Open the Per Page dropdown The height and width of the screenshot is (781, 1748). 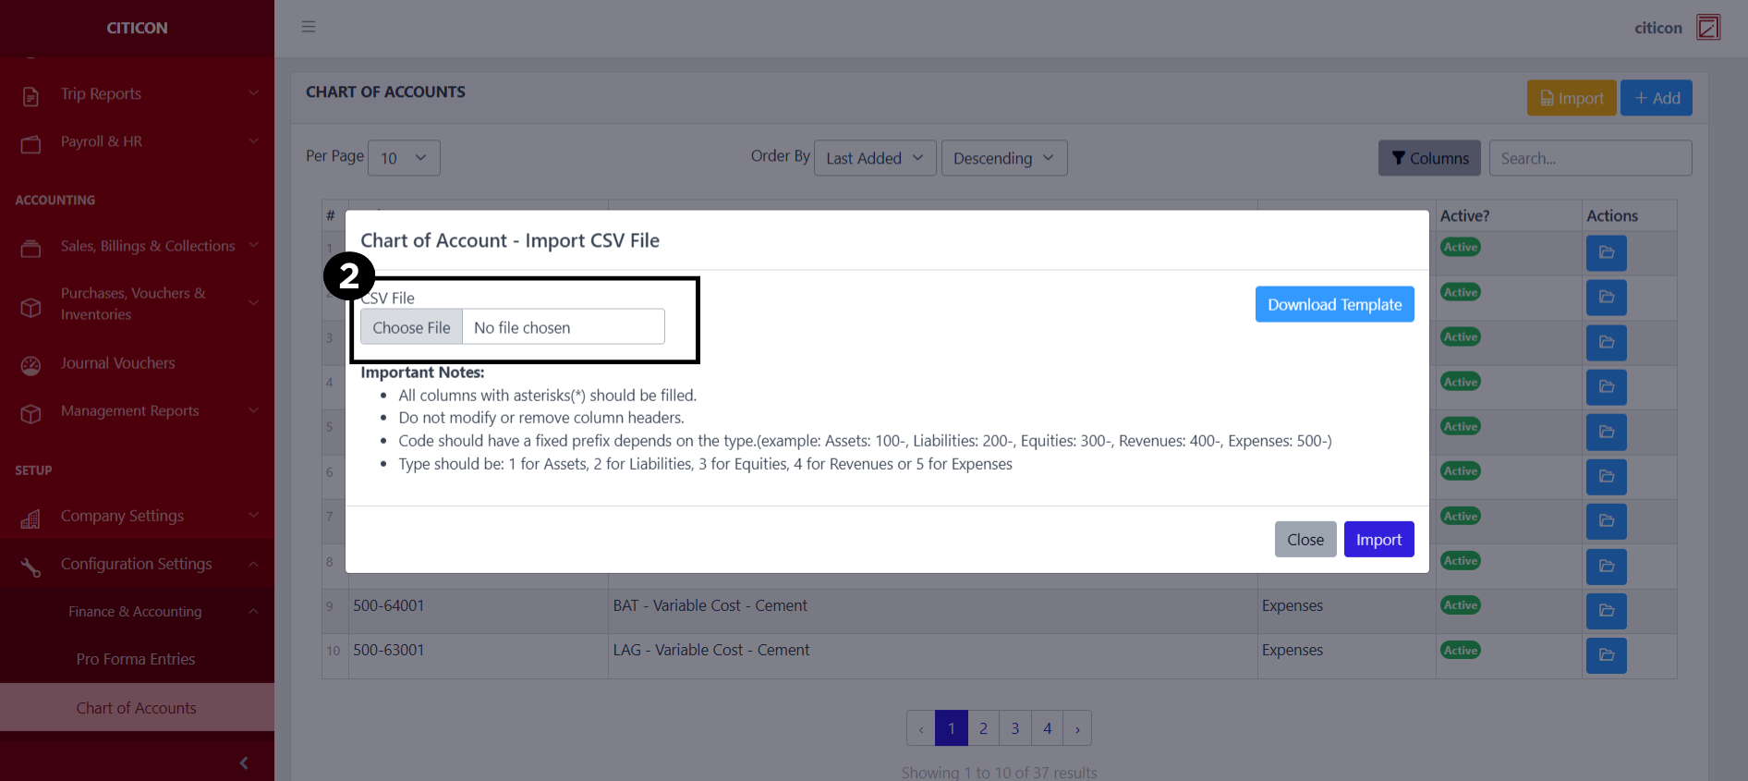click(x=404, y=158)
